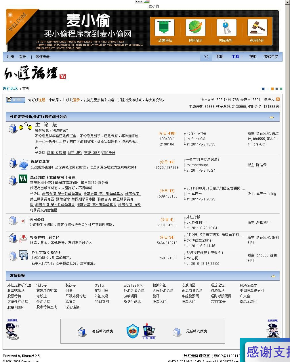
Task: Open the PDA发烧友 friend link
Action: (249, 285)
